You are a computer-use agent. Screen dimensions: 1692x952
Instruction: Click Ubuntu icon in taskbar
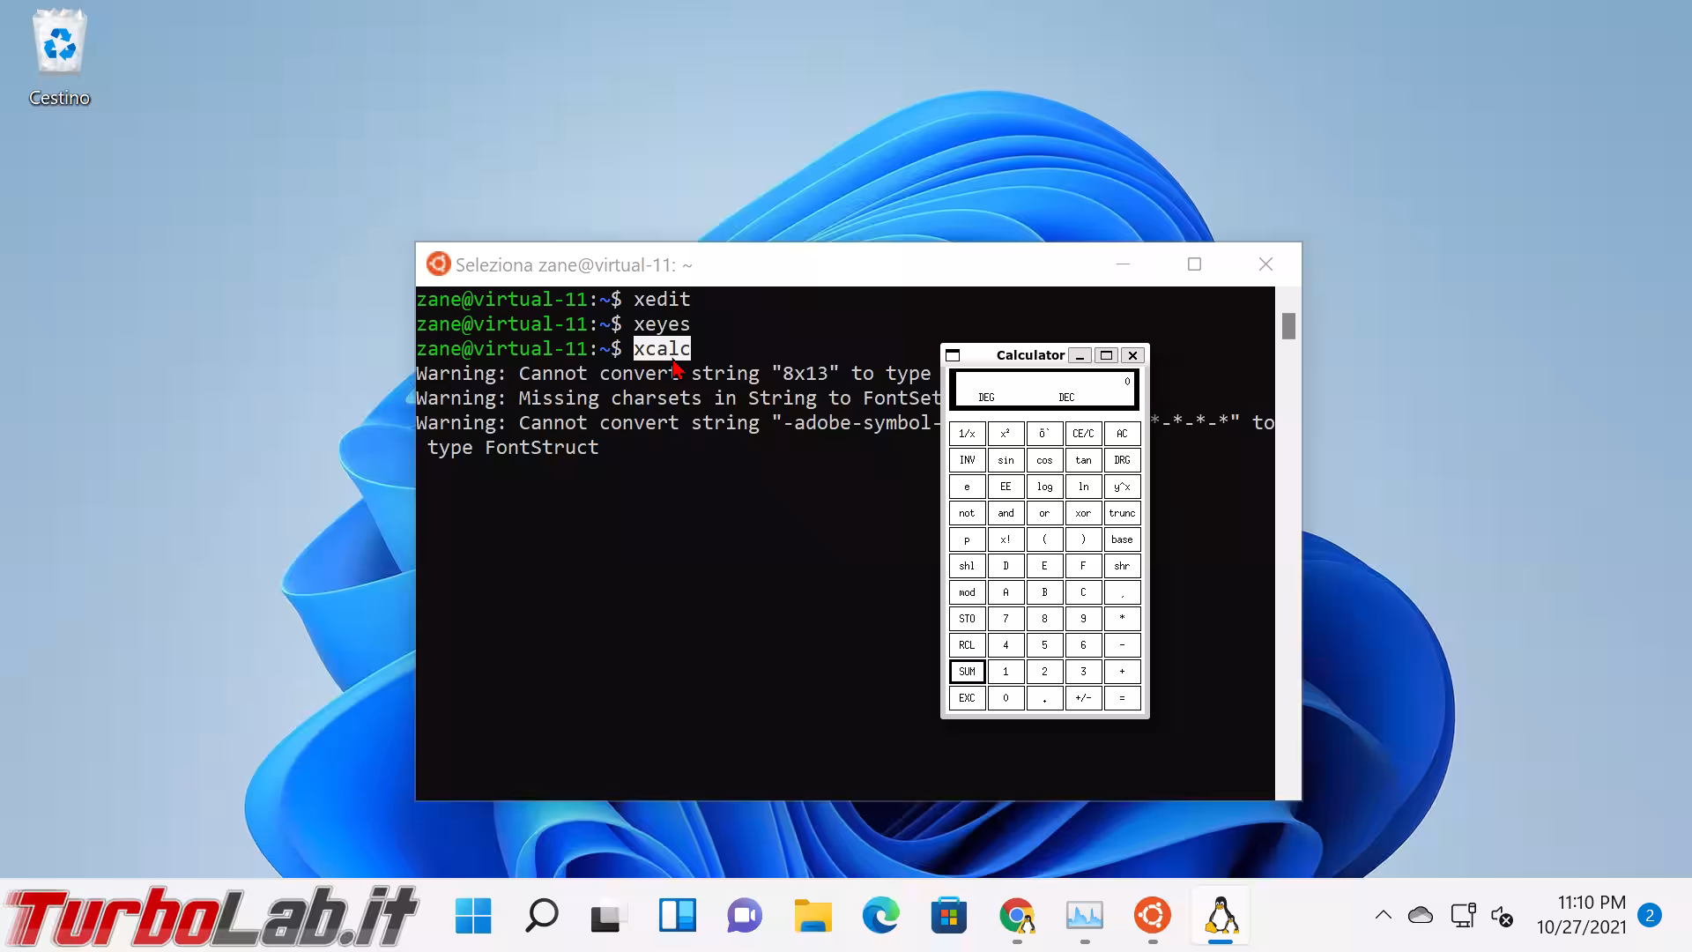(1152, 916)
